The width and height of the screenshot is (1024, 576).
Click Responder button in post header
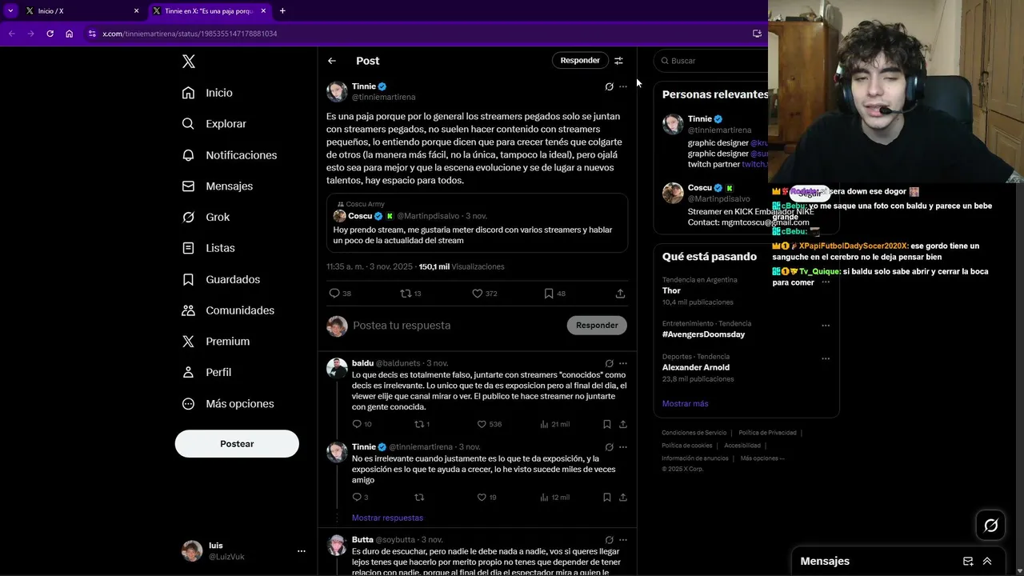click(580, 61)
